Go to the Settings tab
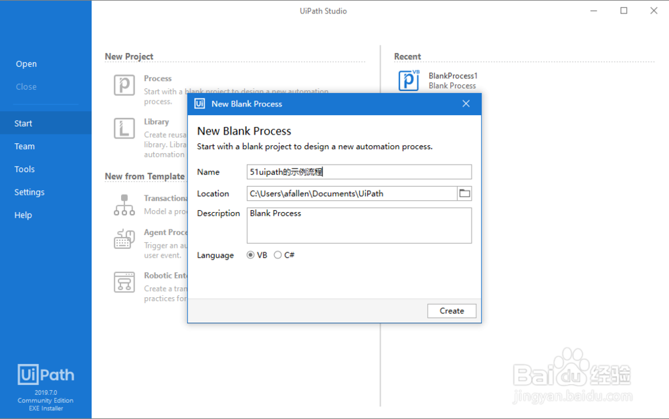This screenshot has height=419, width=669. click(29, 192)
